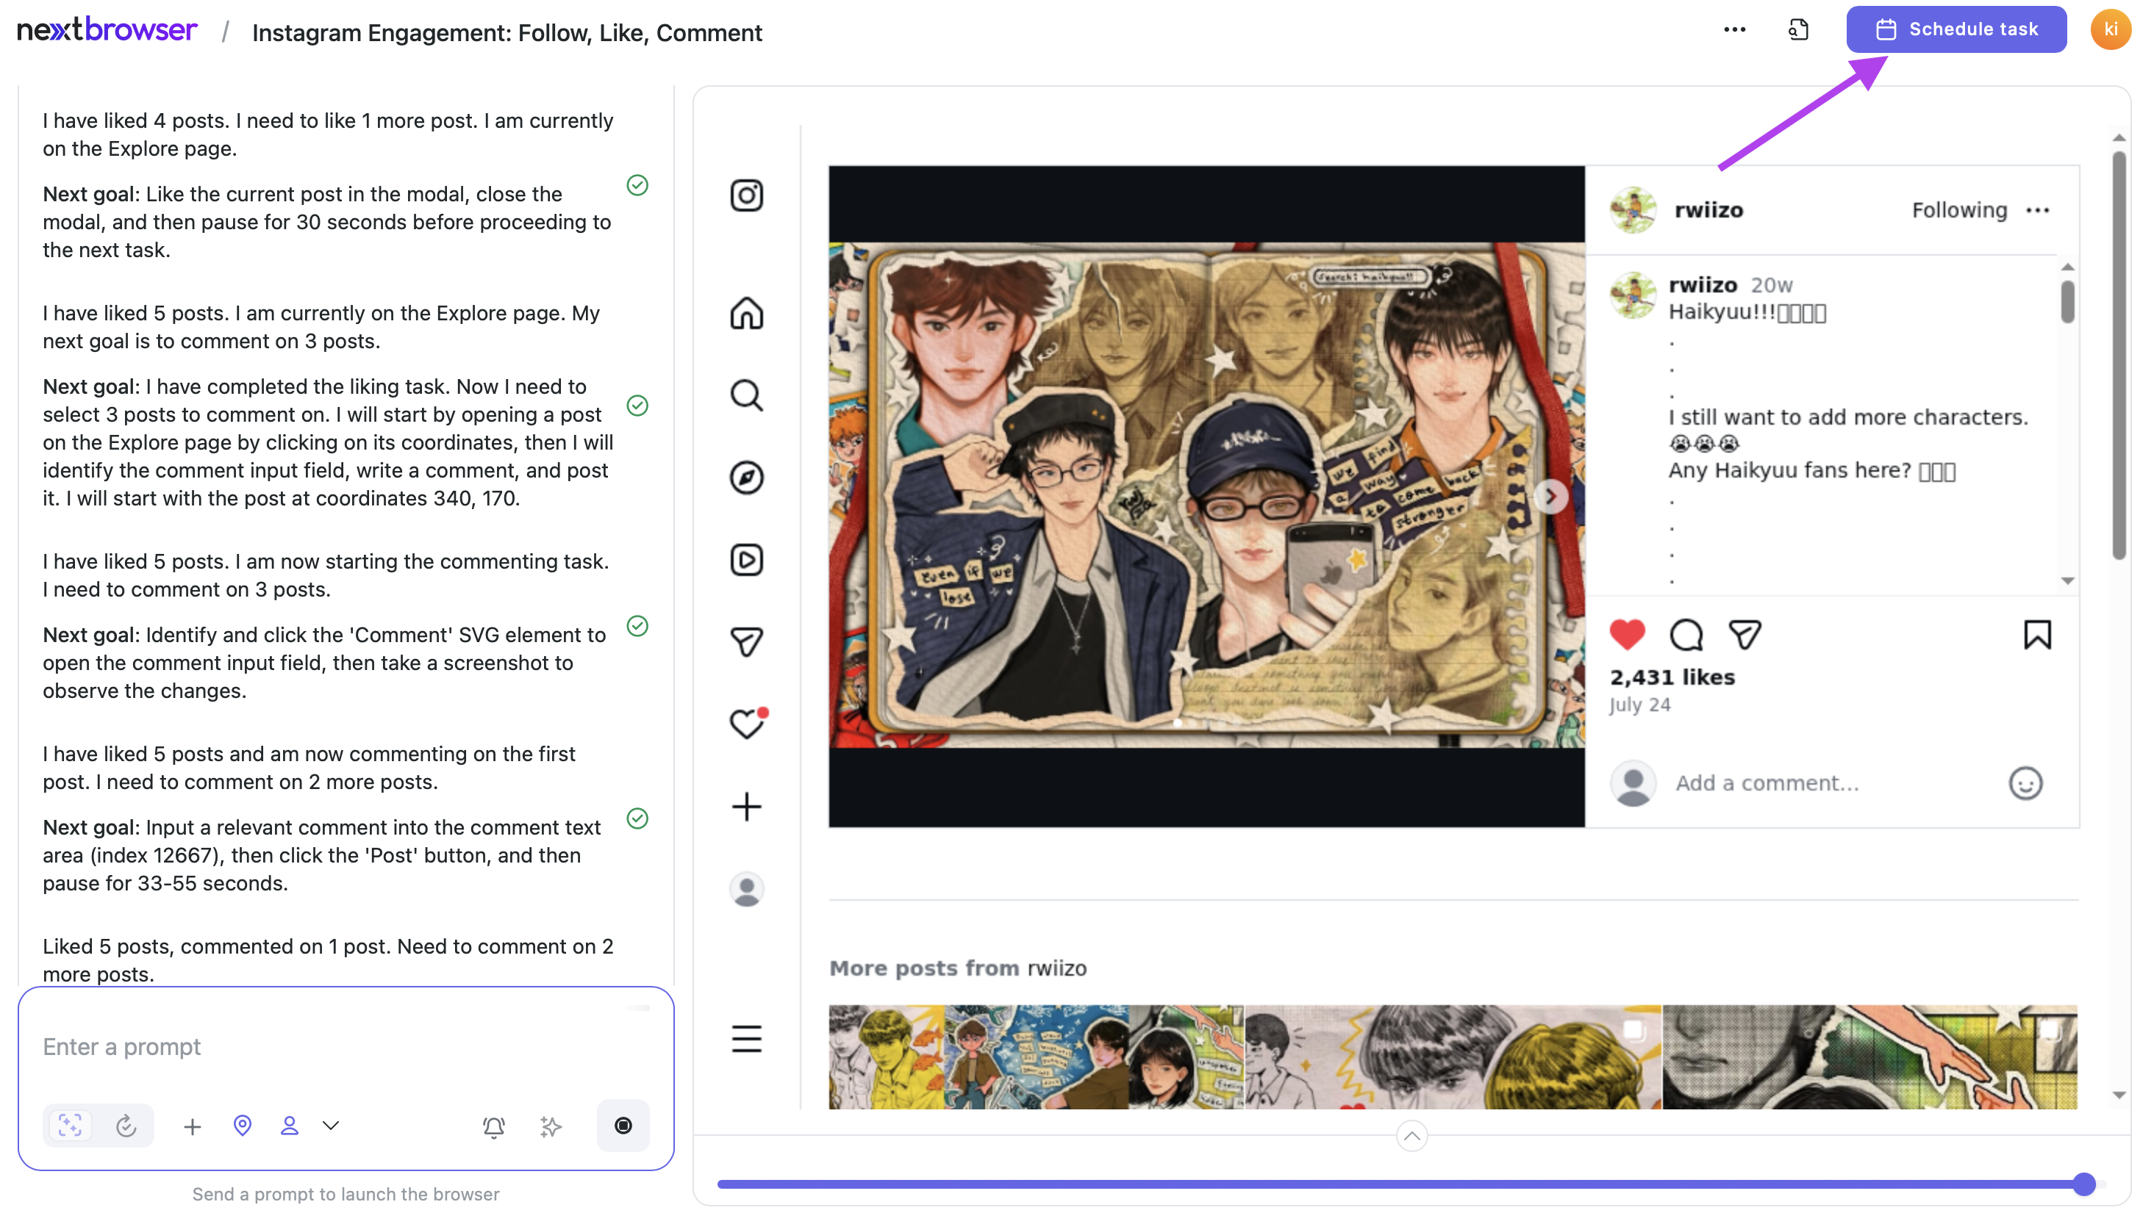Click check mark beside 'Comment SVG element' step

(x=637, y=626)
